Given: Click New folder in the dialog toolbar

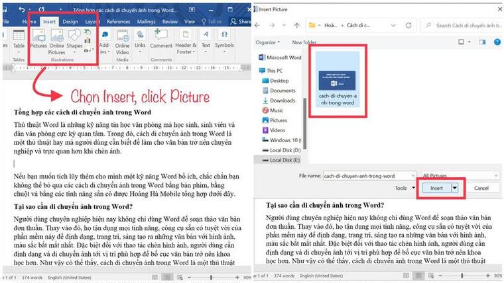Looking at the screenshot, I should (x=304, y=42).
